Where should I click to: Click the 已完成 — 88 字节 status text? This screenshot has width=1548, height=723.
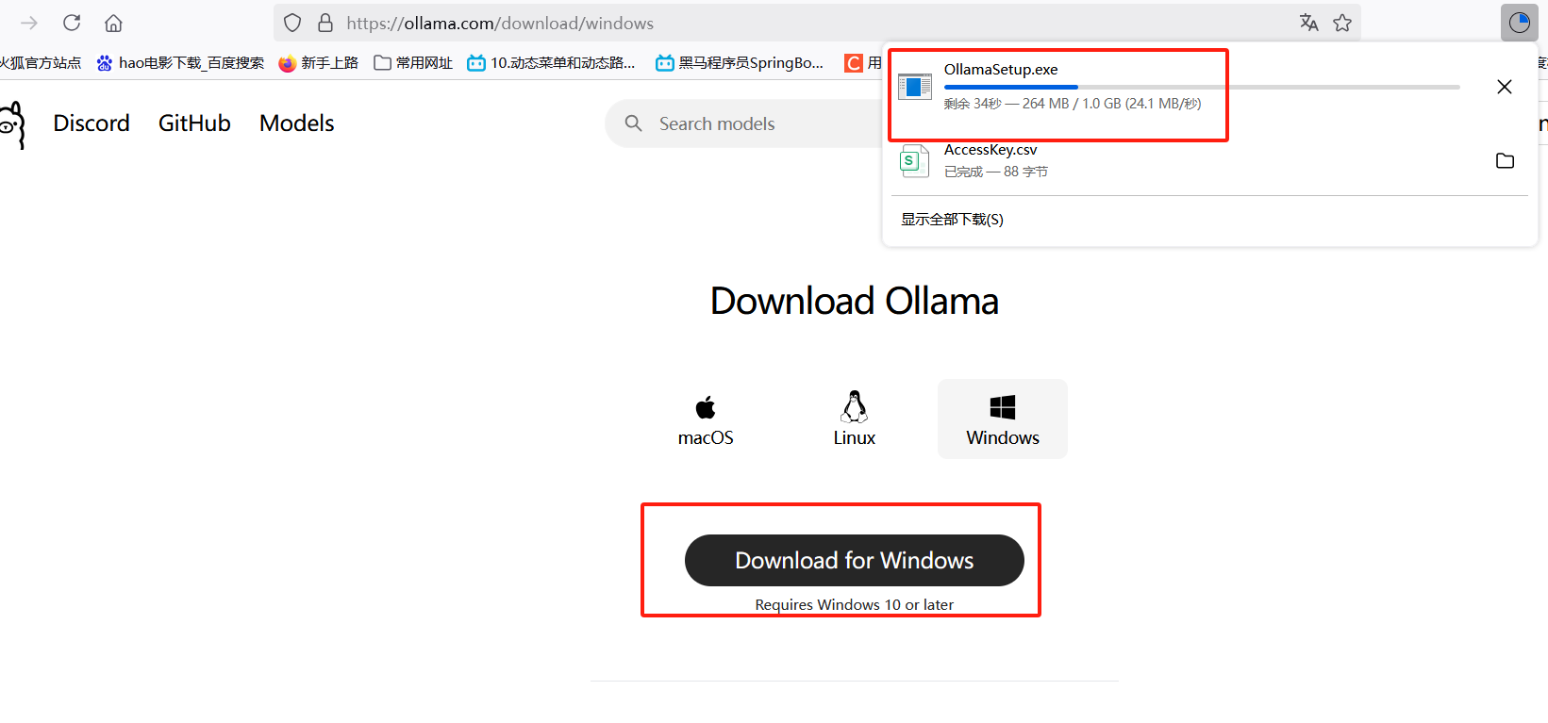[x=996, y=172]
